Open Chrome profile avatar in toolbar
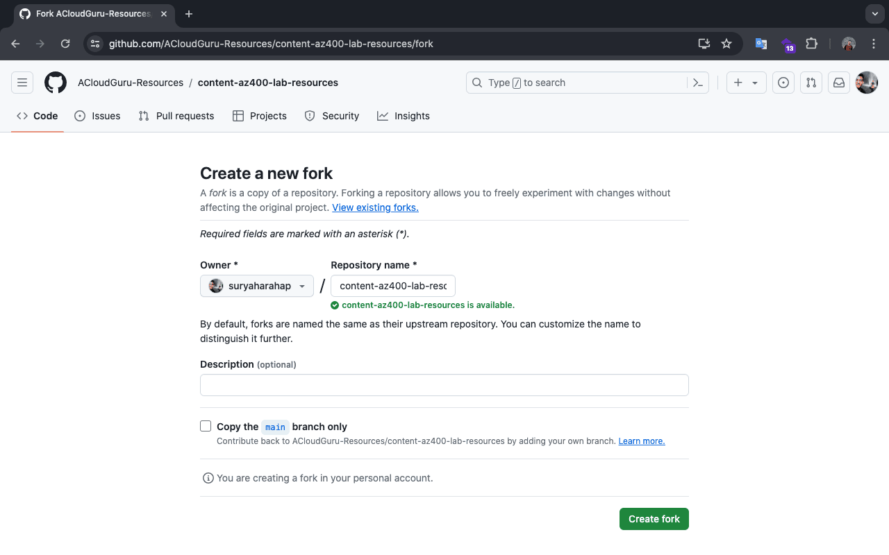The width and height of the screenshot is (889, 555). pos(849,44)
